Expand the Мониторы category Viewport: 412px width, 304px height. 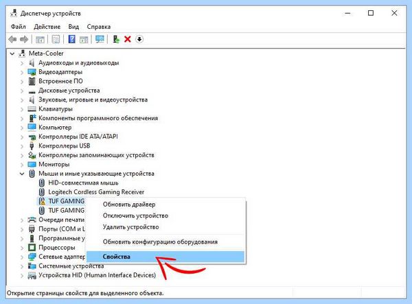pos(22,165)
